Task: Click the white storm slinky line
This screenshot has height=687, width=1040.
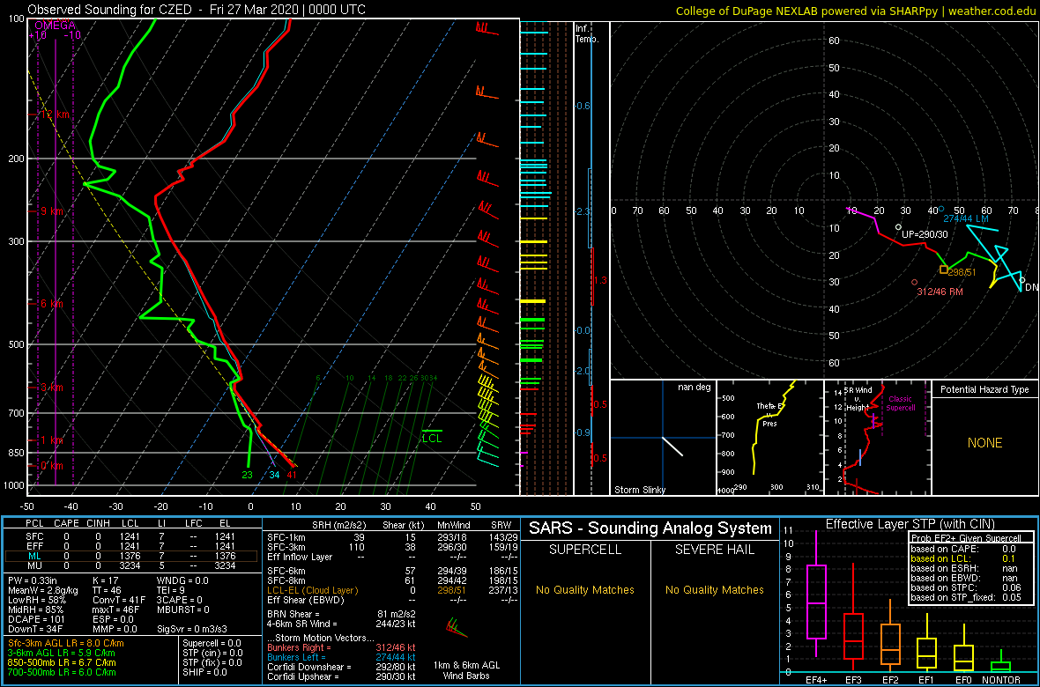Action: (x=672, y=447)
